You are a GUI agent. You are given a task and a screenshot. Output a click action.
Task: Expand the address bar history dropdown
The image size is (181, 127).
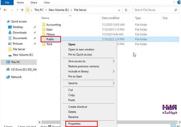click(x=119, y=10)
